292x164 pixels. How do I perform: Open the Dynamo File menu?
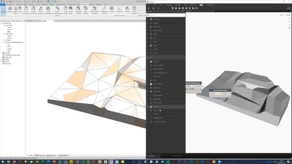[149, 5]
